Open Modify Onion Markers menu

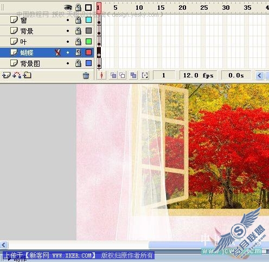coord(145,75)
